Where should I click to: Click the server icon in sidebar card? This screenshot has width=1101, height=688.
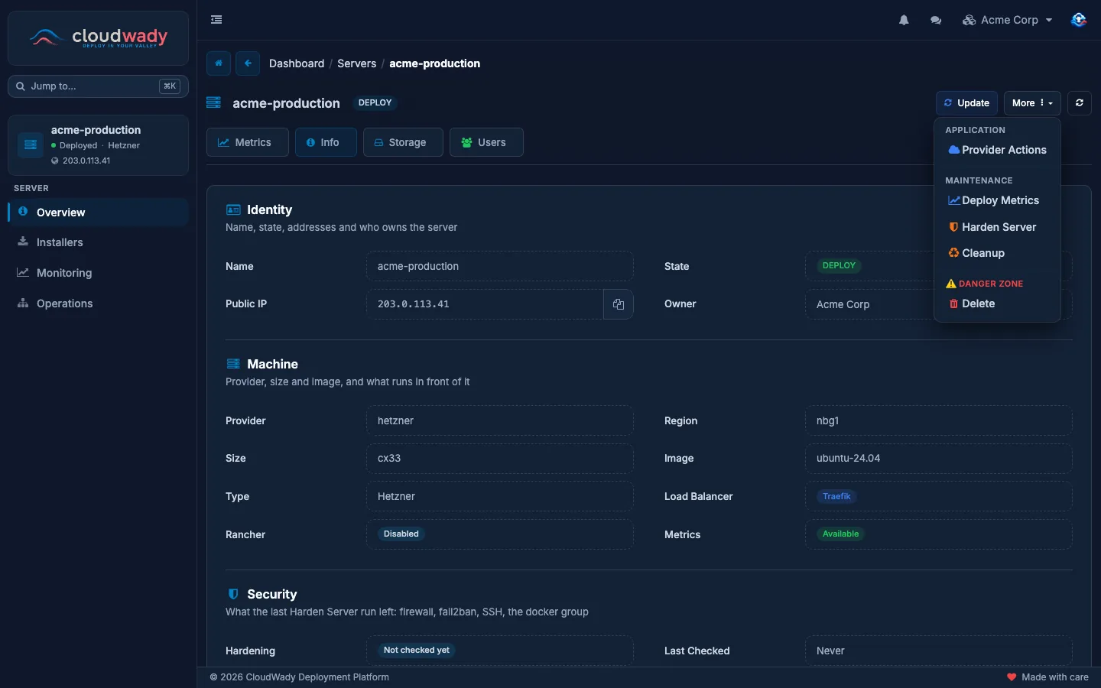pyautogui.click(x=31, y=144)
